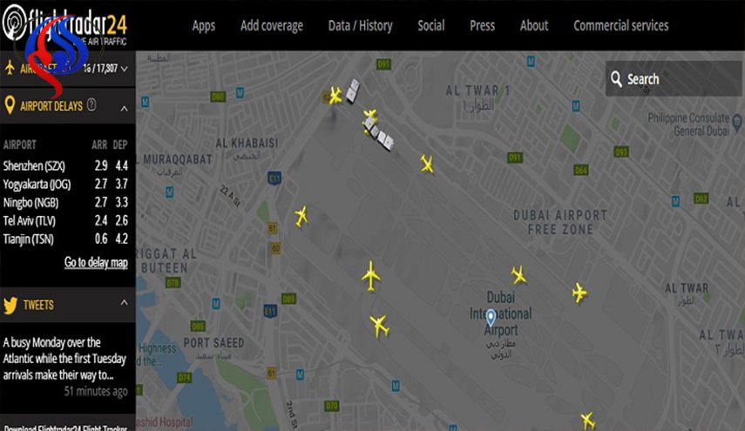Screen dimensions: 745x431
Task: Click the Search magnifier icon
Action: point(616,78)
